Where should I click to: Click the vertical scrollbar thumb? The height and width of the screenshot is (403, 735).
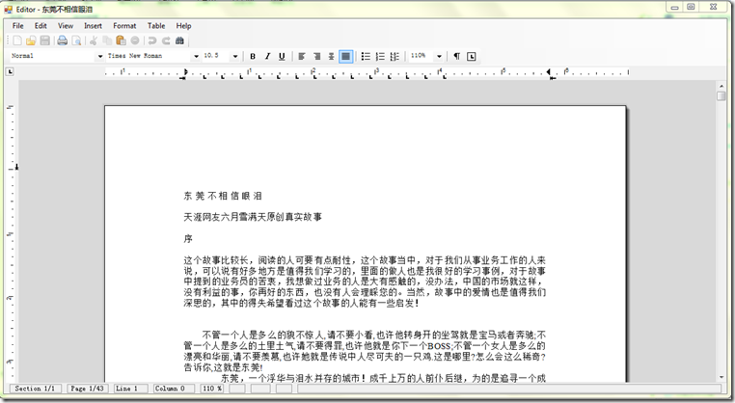coord(721,95)
